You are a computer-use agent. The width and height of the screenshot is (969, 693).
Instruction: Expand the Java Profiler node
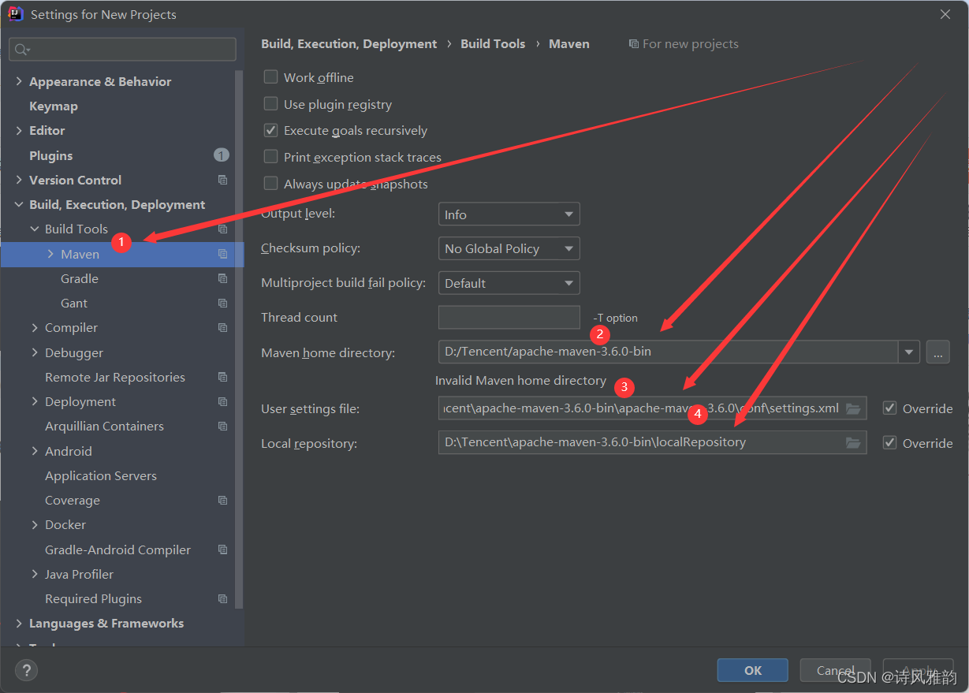pyautogui.click(x=35, y=574)
